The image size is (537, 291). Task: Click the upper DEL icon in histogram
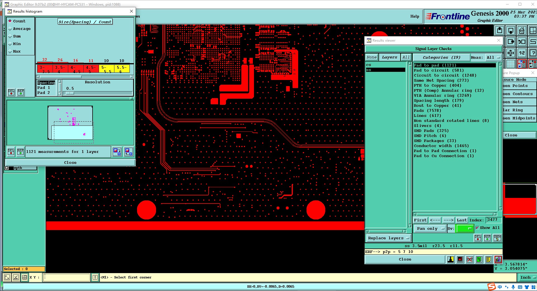click(x=11, y=92)
